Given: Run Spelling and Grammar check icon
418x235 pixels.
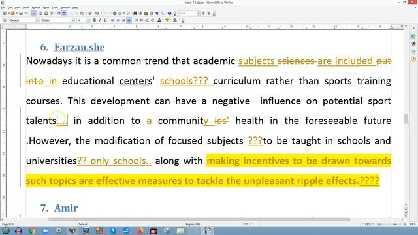Looking at the screenshot, I should click(59, 13).
